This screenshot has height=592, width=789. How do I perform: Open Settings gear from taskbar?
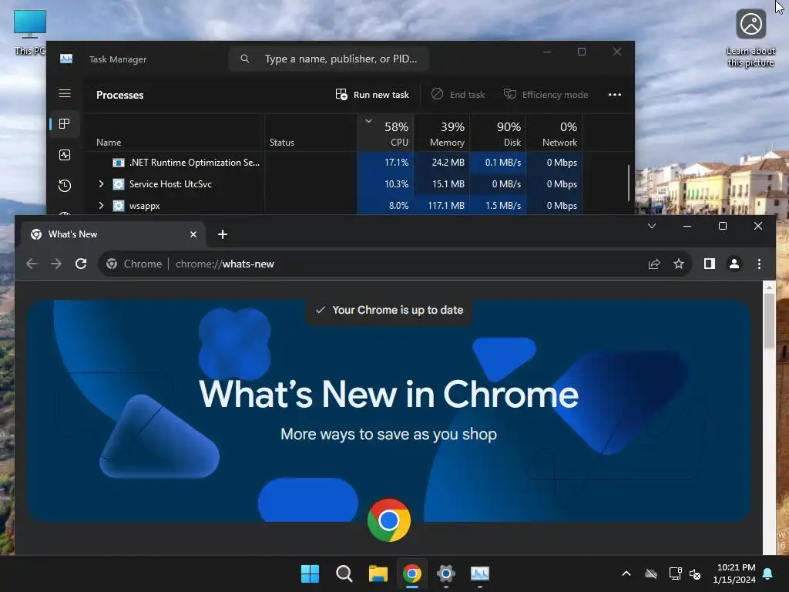446,573
